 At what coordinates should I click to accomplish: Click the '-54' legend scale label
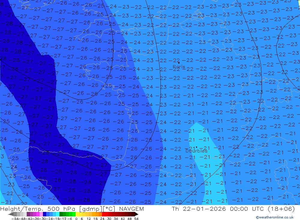15,219
